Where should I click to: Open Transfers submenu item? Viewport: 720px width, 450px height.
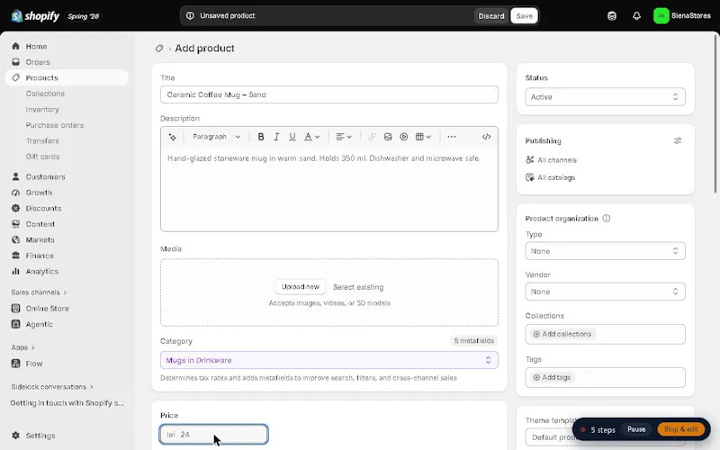(x=42, y=141)
